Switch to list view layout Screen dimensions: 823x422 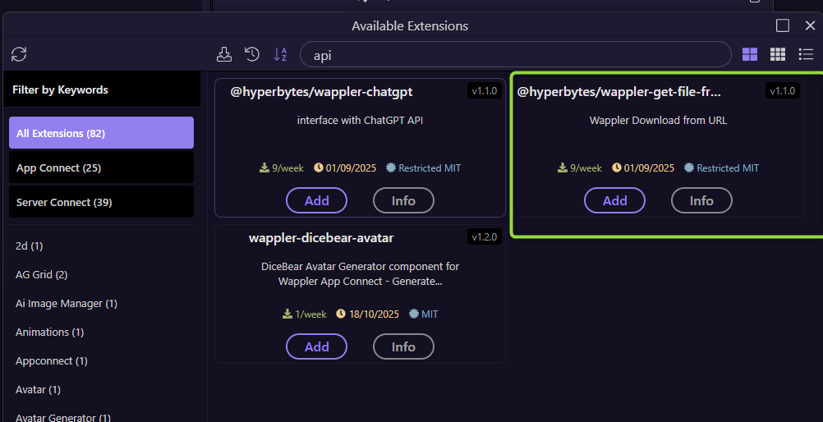[x=806, y=54]
